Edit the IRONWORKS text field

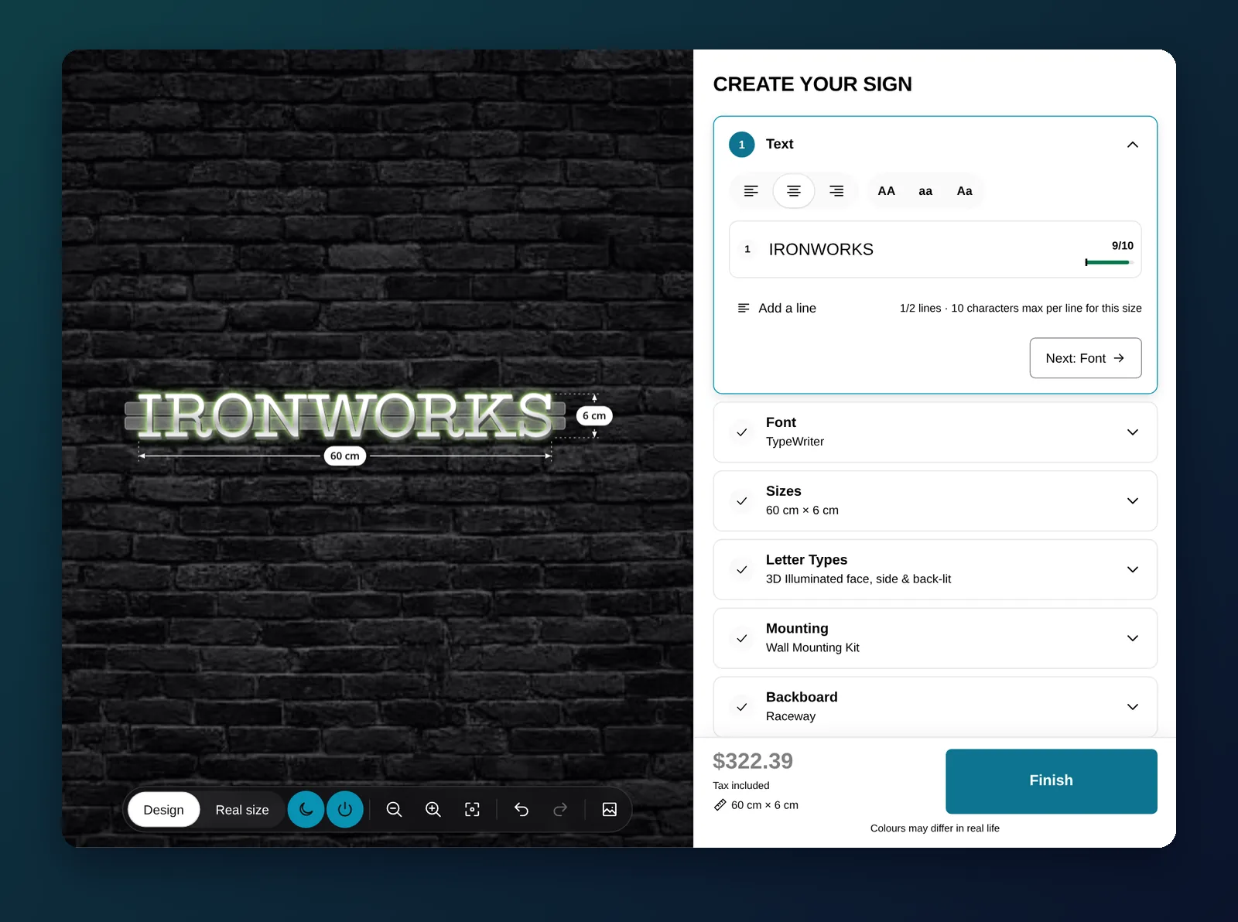pos(935,250)
